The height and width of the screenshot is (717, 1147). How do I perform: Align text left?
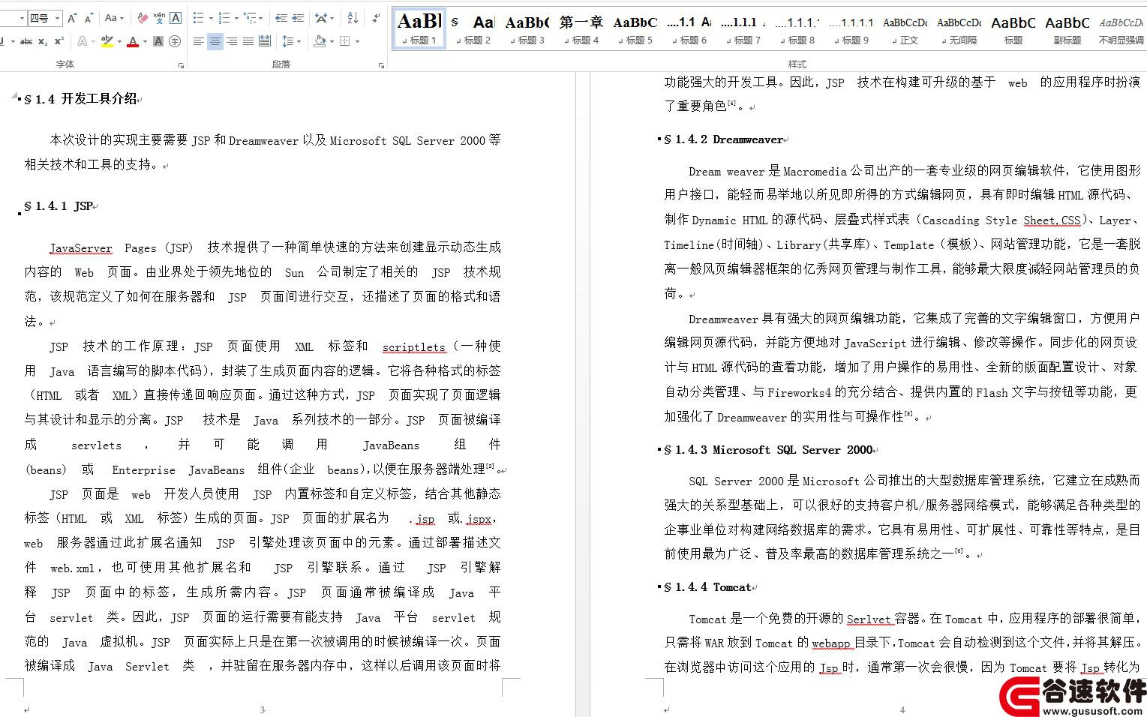click(198, 41)
